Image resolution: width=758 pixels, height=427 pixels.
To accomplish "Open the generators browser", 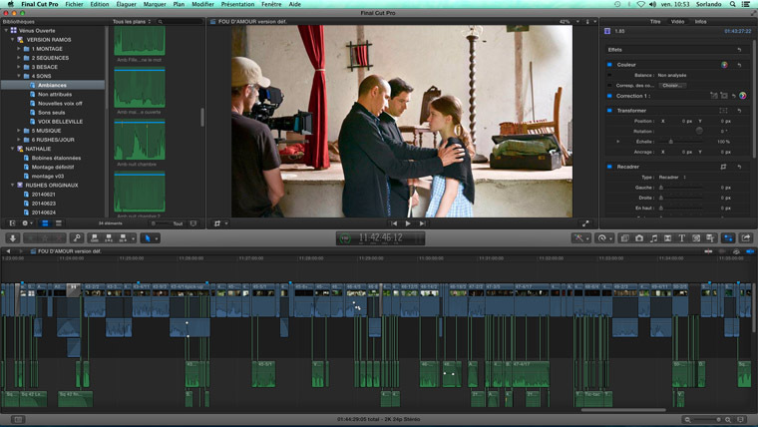I will (x=696, y=237).
